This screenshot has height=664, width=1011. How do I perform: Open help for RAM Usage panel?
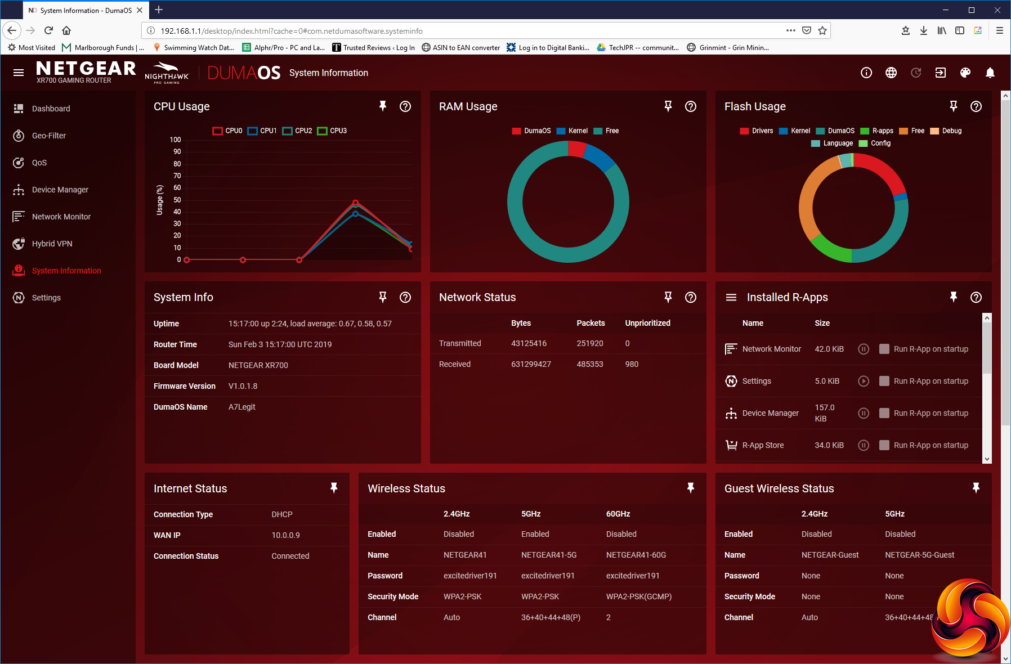coord(690,106)
